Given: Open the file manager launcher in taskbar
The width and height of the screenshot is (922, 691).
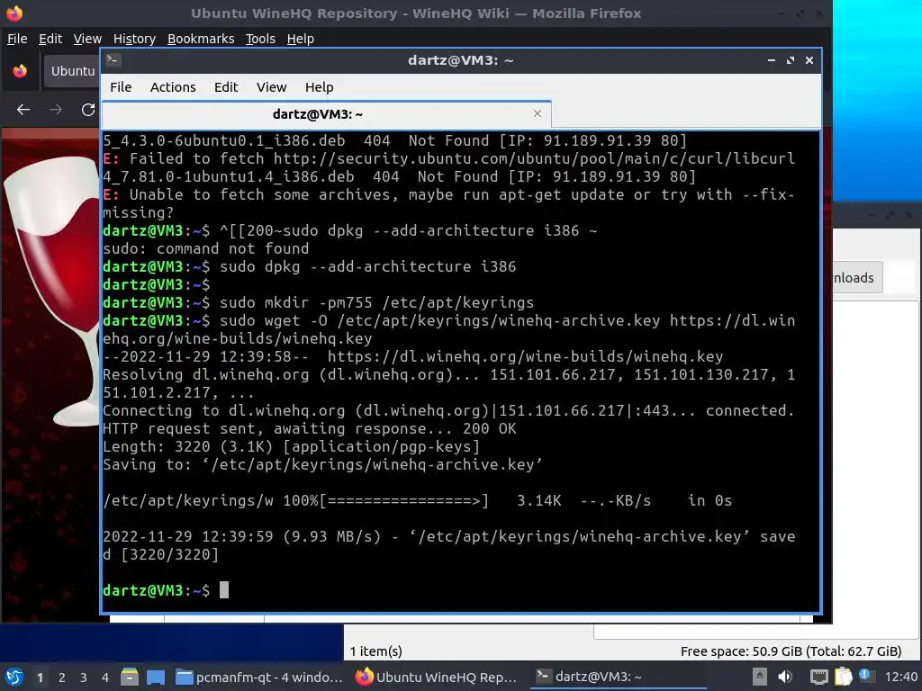Looking at the screenshot, I should tap(130, 677).
